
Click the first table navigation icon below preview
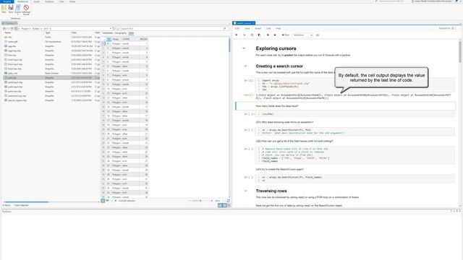pyautogui.click(x=103, y=201)
